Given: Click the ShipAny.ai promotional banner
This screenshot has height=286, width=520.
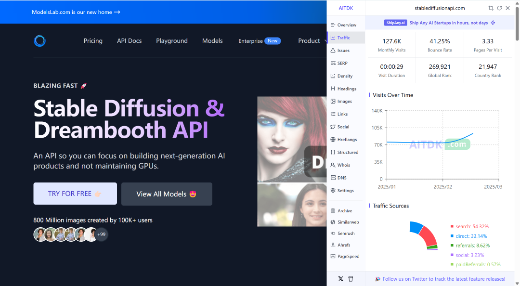Looking at the screenshot, I should (x=440, y=23).
